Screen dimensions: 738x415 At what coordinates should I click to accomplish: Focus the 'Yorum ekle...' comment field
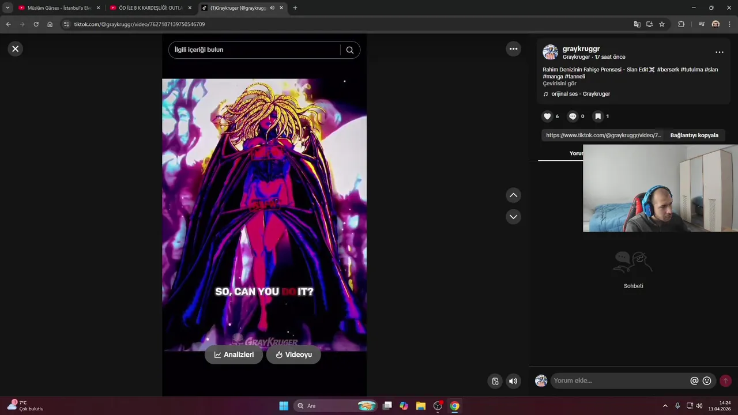pos(620,380)
